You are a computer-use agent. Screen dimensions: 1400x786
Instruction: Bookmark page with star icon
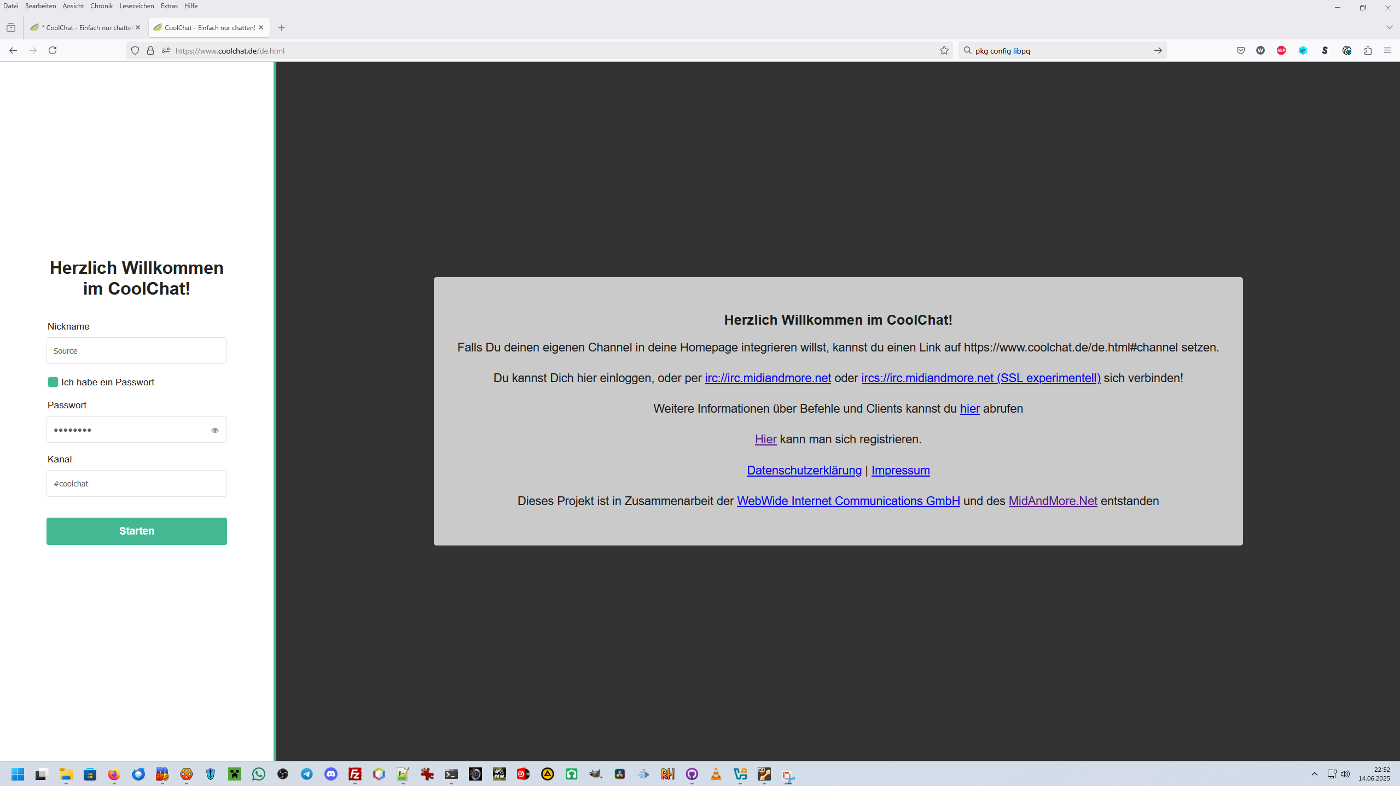(x=944, y=50)
